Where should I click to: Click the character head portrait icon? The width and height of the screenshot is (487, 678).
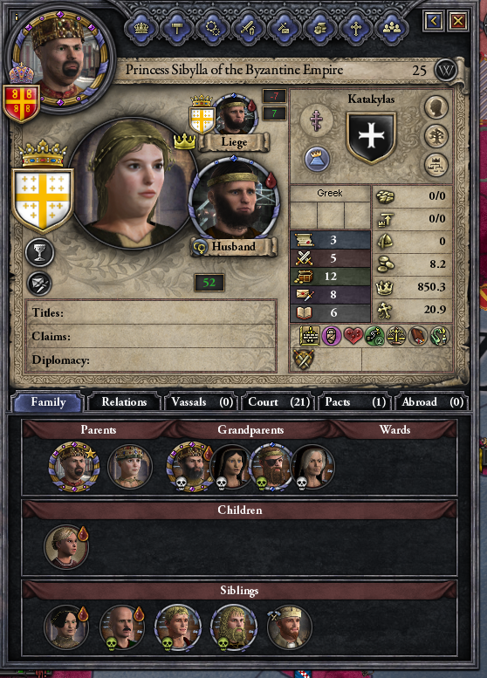coord(436,107)
